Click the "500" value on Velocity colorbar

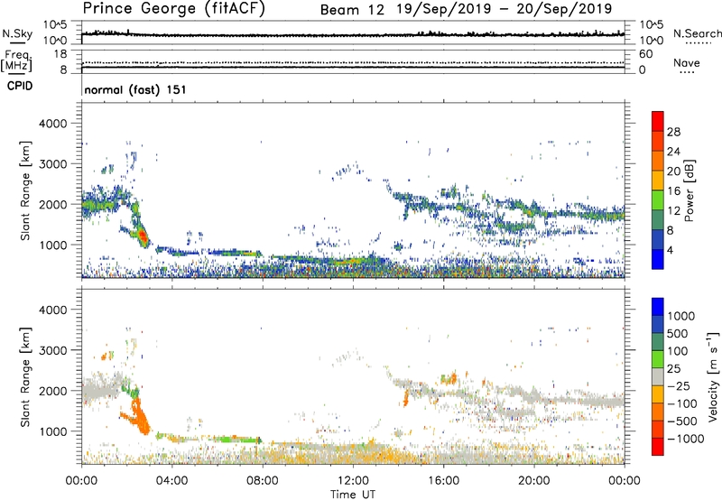coord(678,334)
